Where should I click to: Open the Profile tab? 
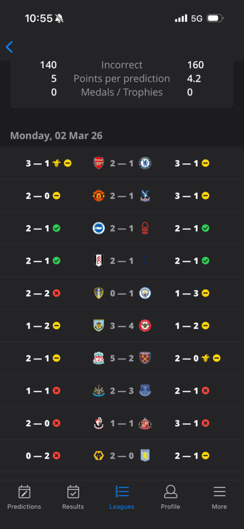point(171,497)
